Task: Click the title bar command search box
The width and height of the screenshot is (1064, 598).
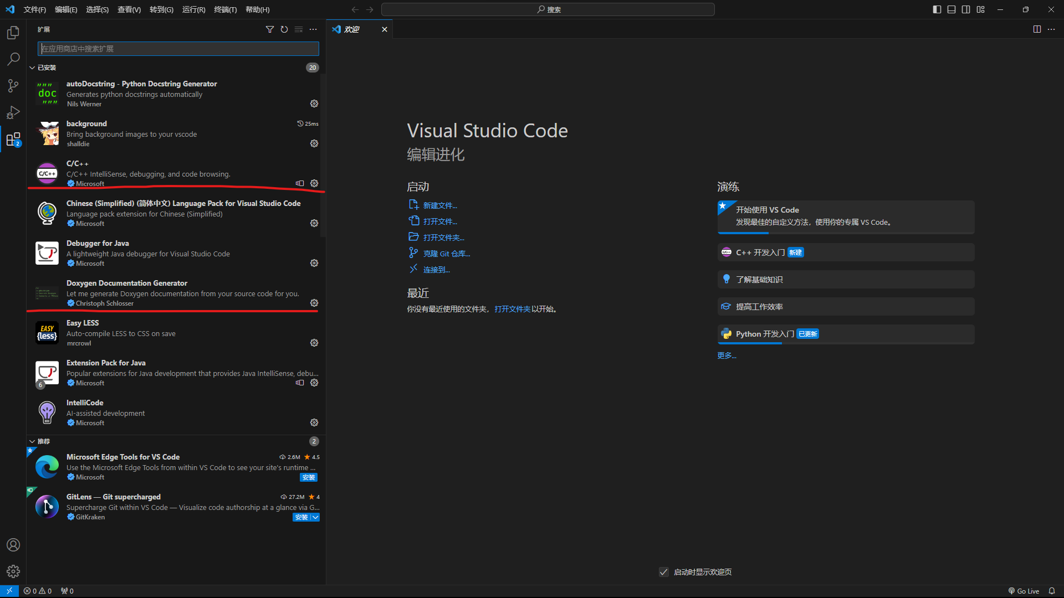Action: coord(548,9)
